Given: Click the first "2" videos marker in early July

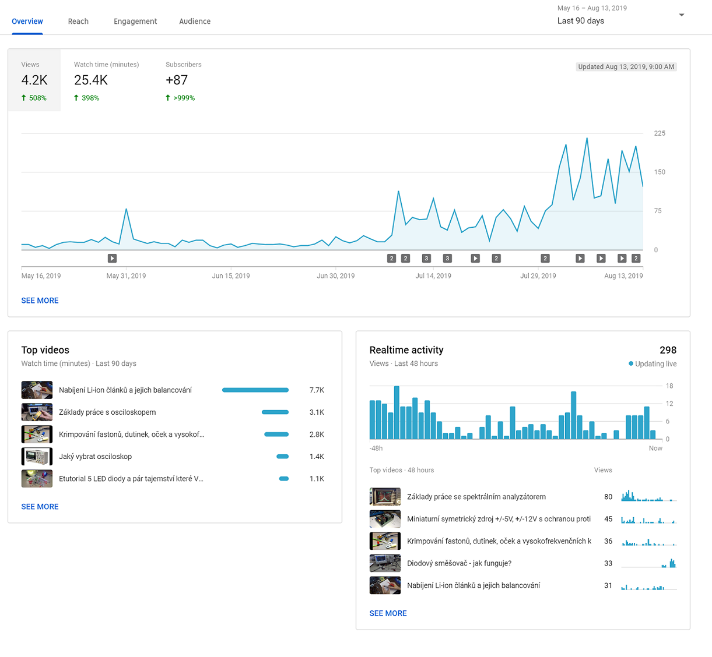Looking at the screenshot, I should (391, 259).
